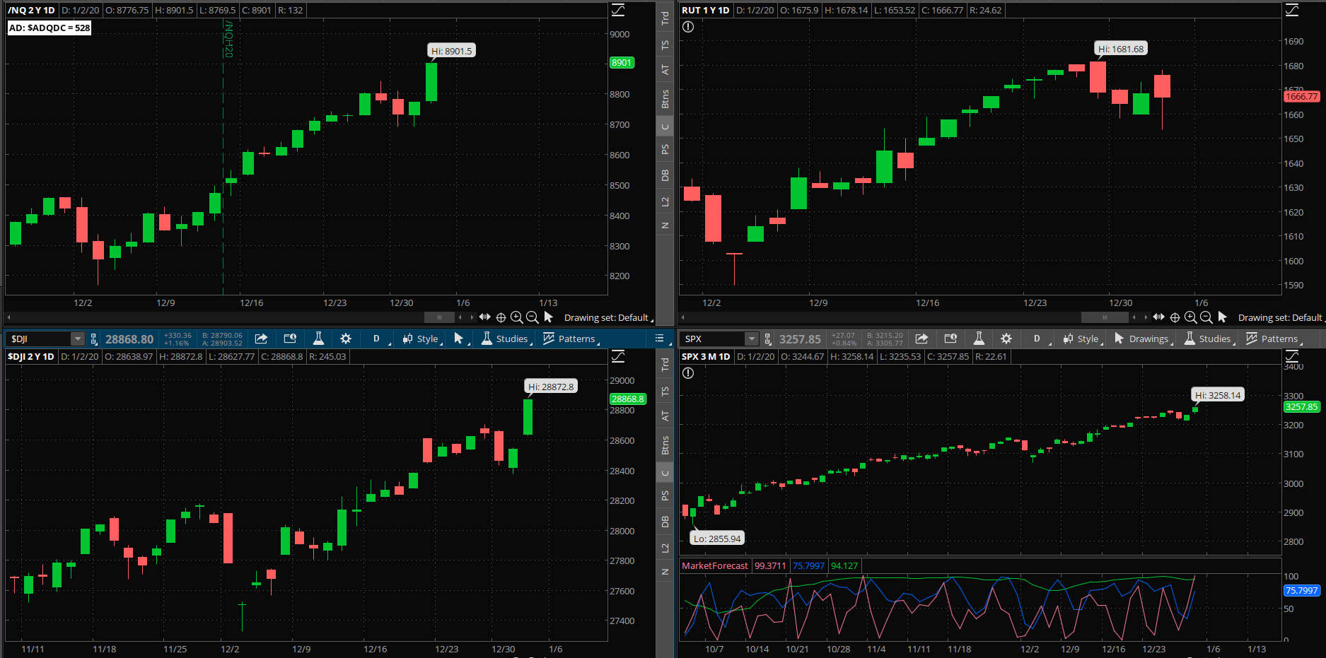1326x658 pixels.
Task: Zoom in on the RUT chart
Action: pos(1191,317)
